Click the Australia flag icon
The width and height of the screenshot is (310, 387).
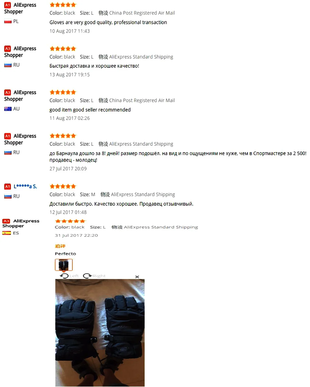point(8,109)
